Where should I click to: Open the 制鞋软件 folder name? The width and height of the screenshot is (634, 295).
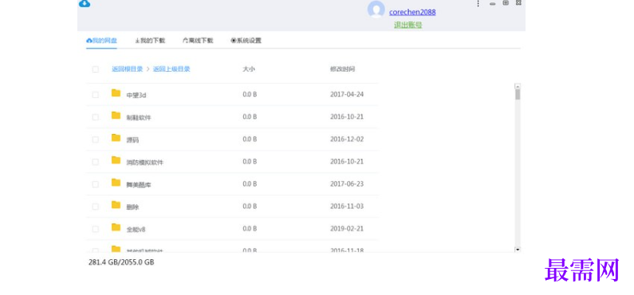(x=139, y=117)
